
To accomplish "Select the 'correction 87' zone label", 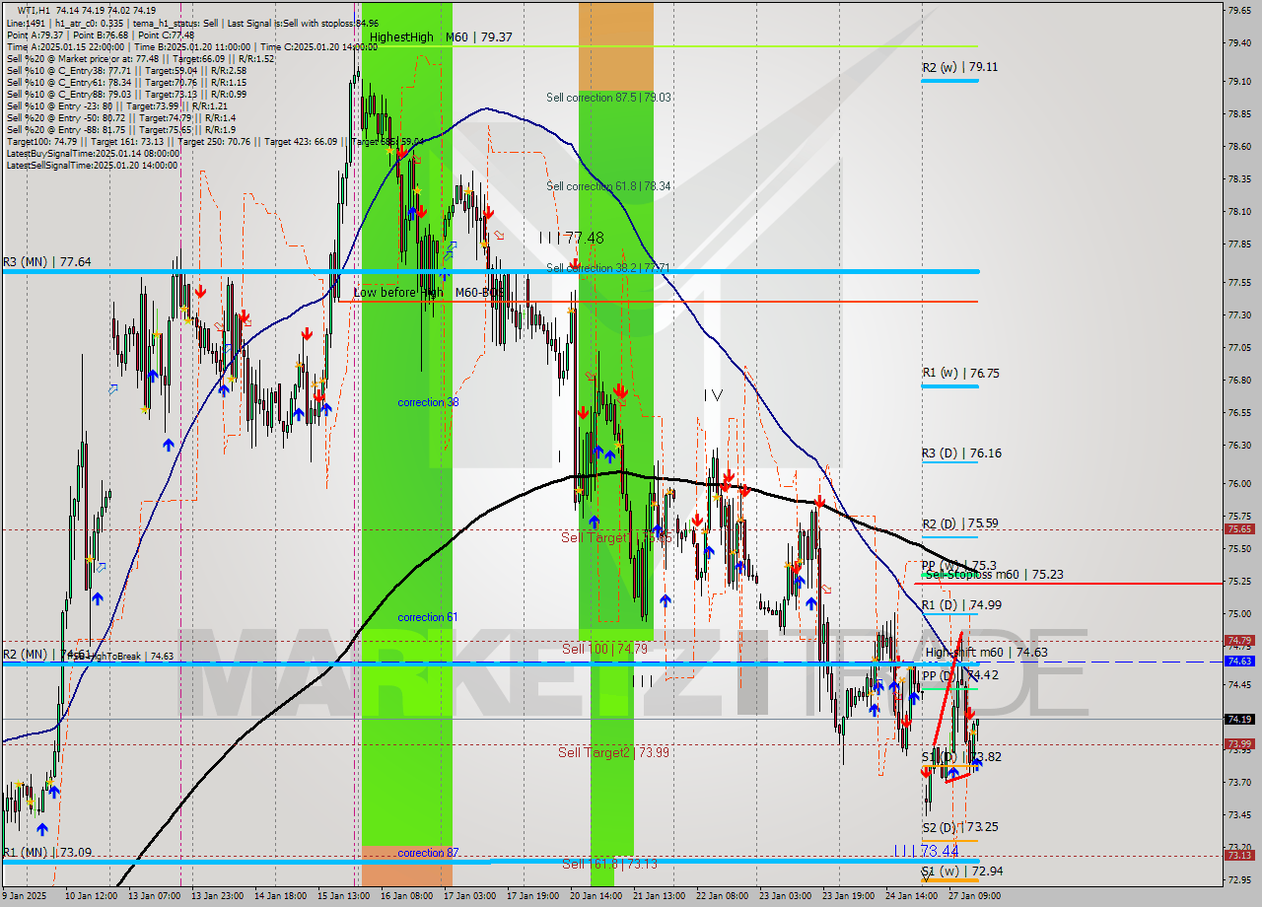I will click(428, 853).
